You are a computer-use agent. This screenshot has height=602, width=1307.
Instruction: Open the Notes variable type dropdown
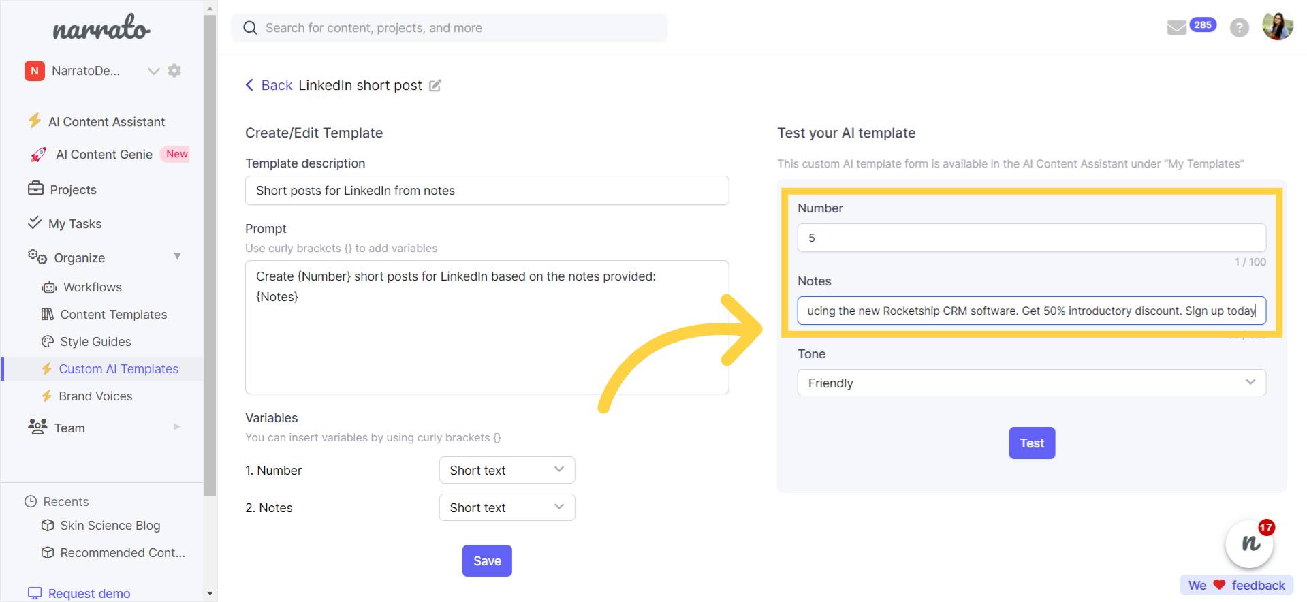(507, 507)
